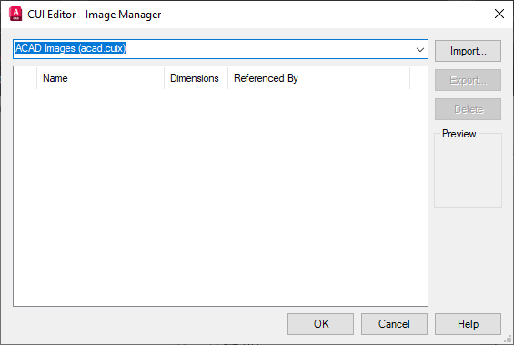Click the Import... button
514x345 pixels.
[x=468, y=51]
